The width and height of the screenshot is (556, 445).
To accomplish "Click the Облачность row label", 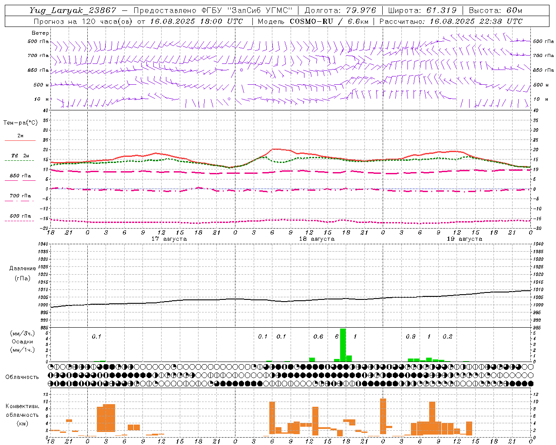I will tap(22, 377).
